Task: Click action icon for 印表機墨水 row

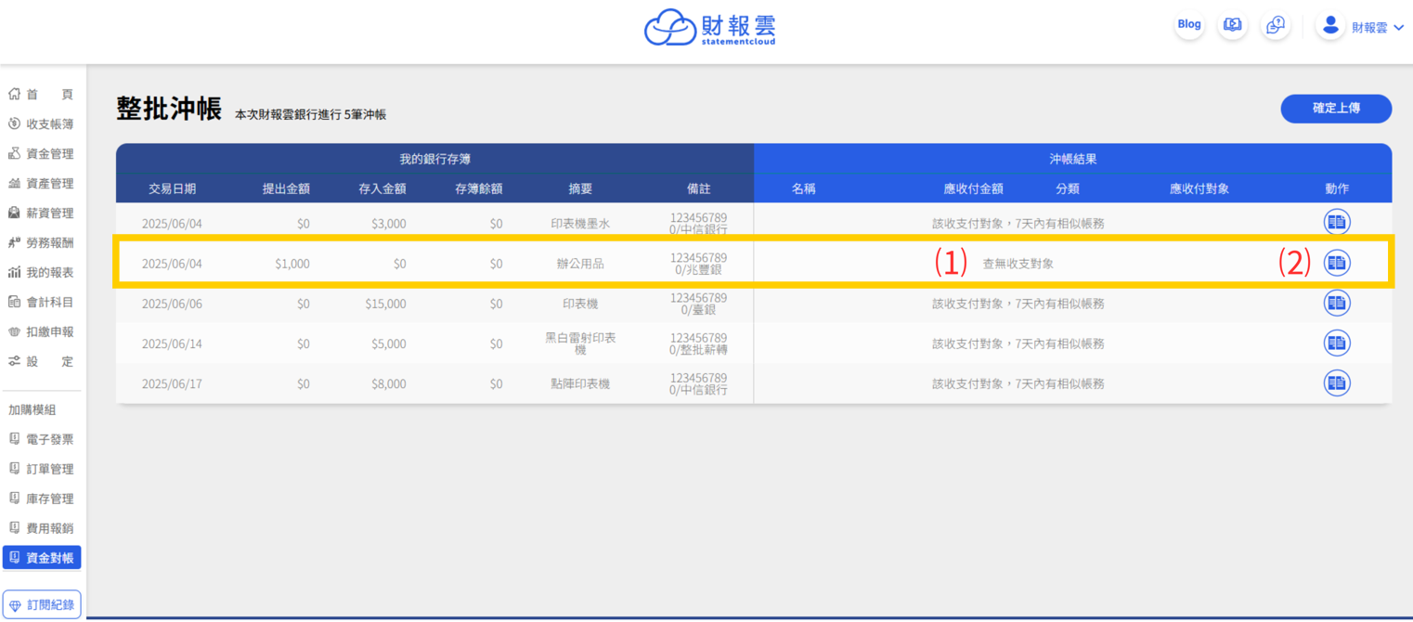Action: [1337, 223]
